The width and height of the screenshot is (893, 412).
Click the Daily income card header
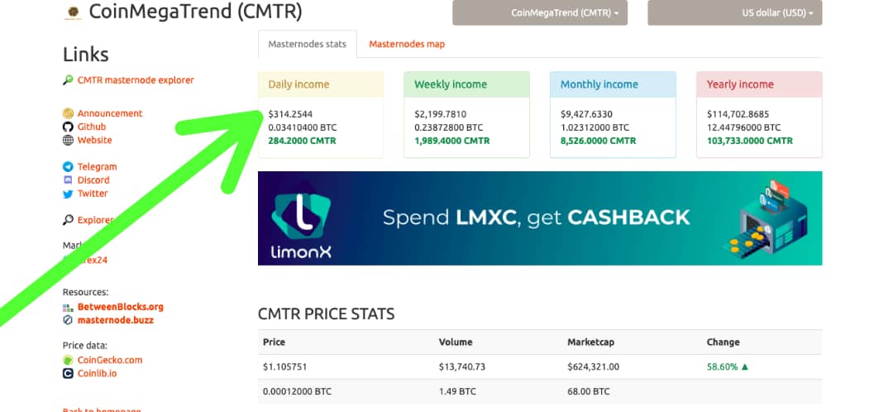(x=321, y=84)
